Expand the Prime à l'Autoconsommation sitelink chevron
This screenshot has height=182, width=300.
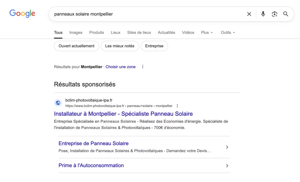click(x=227, y=166)
